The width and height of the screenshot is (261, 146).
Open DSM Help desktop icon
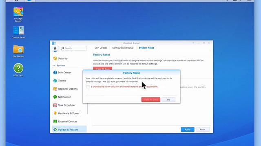(x=18, y=70)
